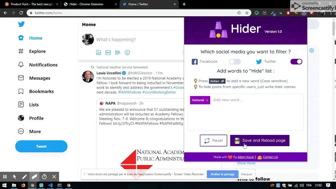336x189 pixels.
Task: Click the green circular extension icon
Action: pyautogui.click(x=257, y=13)
